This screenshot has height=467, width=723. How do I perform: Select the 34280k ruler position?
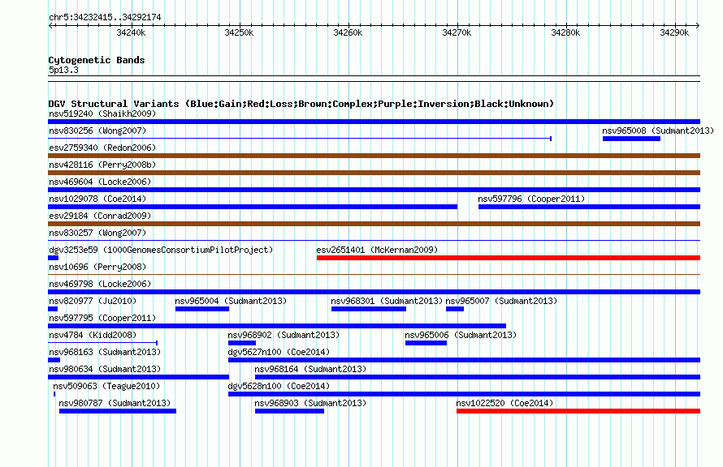565,32
